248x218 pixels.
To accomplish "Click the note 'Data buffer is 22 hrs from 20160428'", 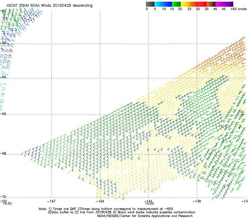I will point(81,212).
